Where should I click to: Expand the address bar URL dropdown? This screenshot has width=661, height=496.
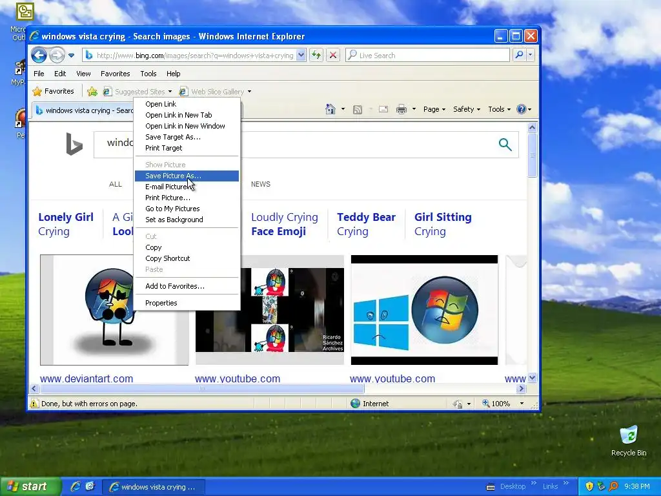pos(301,55)
